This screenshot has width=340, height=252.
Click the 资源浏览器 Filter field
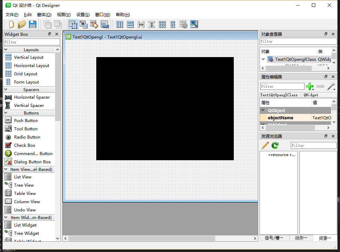click(x=313, y=145)
